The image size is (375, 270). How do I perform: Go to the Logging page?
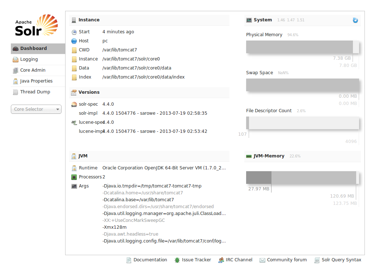38,59
